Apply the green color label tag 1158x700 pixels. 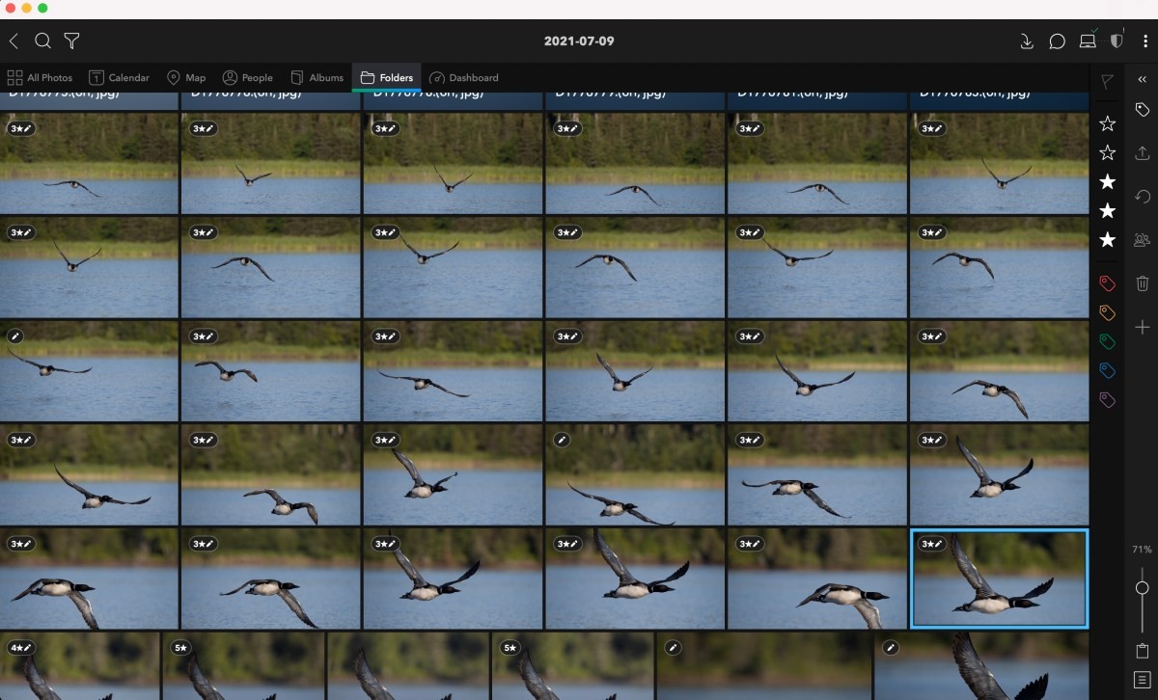coord(1108,341)
